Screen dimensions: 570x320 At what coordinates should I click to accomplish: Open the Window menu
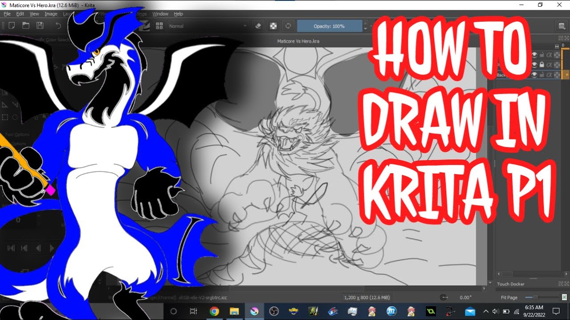coord(160,14)
